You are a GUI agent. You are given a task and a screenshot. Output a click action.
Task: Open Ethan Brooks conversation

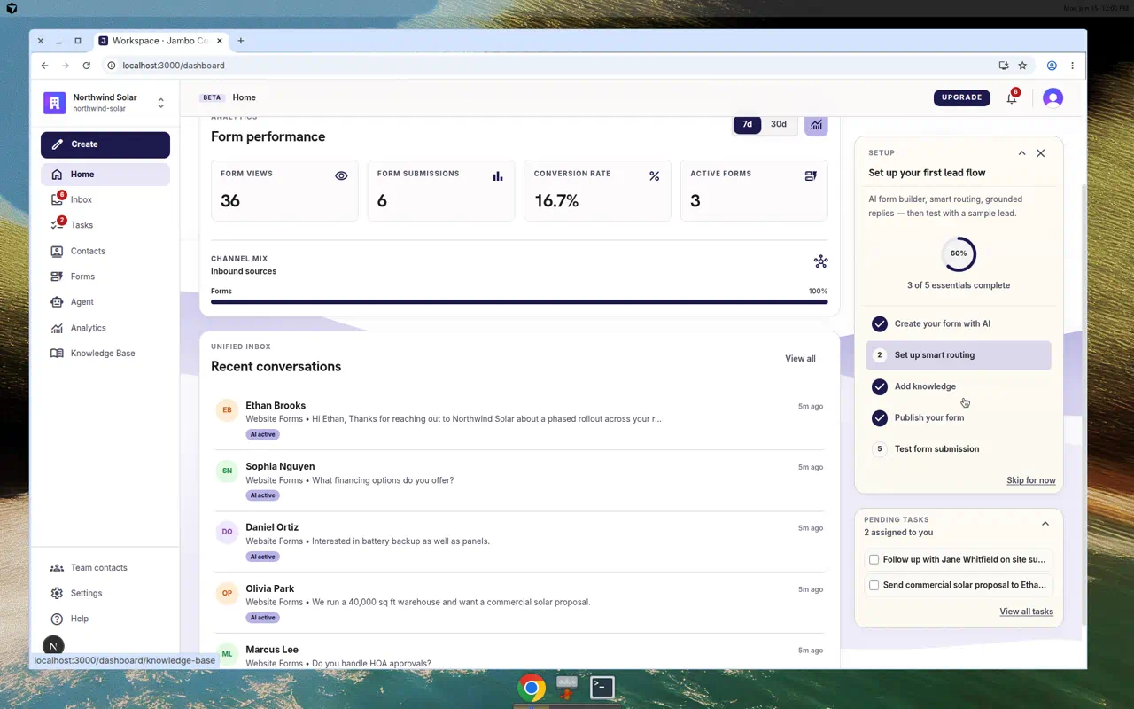click(x=519, y=419)
